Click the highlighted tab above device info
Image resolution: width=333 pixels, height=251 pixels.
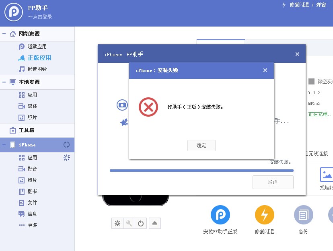click(221, 41)
